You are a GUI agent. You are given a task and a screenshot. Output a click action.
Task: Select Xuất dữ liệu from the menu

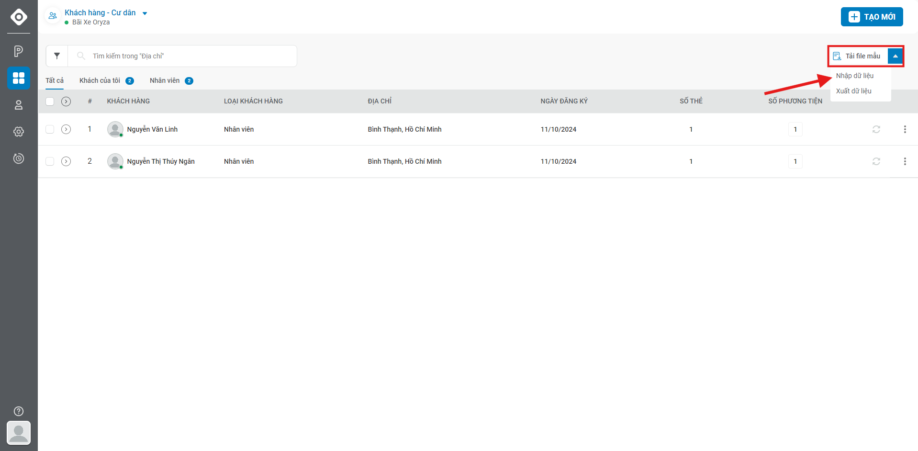coord(853,91)
